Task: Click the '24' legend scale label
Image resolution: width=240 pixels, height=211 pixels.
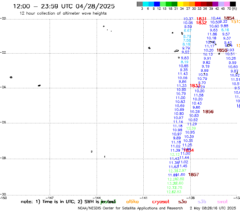Action: coord(182,9)
